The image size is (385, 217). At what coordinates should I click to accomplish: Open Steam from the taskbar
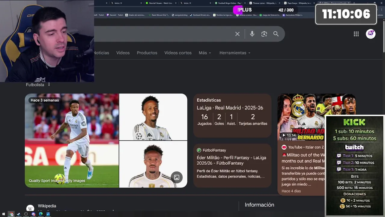click(x=19, y=214)
